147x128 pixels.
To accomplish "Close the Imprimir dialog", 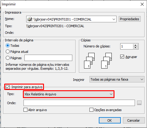I will coord(142,4).
